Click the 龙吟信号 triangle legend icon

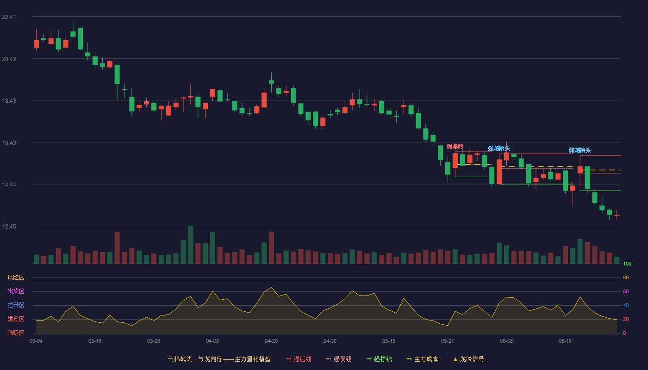(x=455, y=359)
